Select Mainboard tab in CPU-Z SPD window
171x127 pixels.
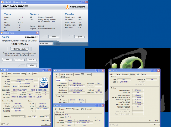pyautogui.click(x=69, y=75)
